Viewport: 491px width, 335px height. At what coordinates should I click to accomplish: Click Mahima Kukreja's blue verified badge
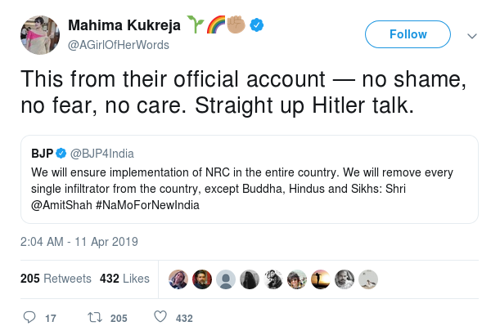[x=258, y=26]
